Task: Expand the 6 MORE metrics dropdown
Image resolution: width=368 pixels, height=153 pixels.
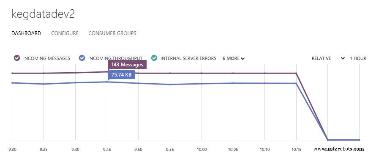Action: (234, 58)
